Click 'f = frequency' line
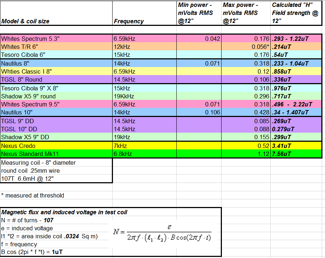325x258 pixels. [19, 244]
